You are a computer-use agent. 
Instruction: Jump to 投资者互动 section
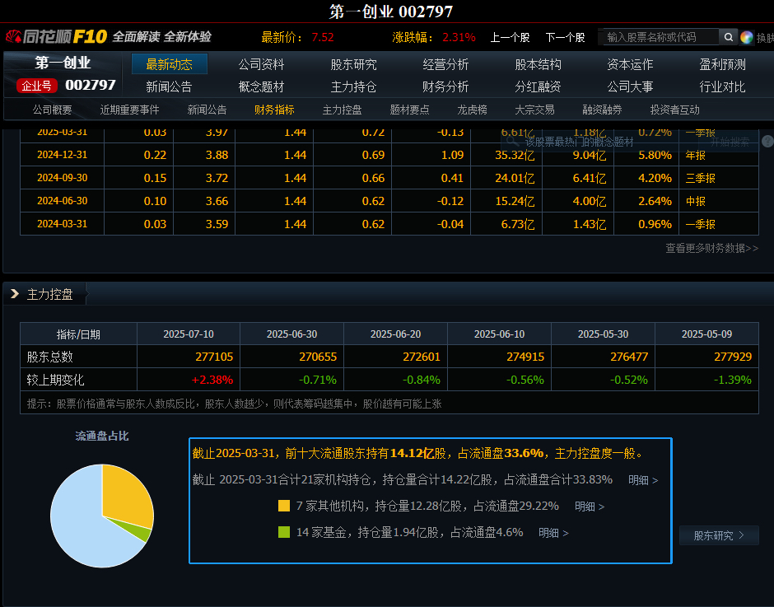[675, 110]
